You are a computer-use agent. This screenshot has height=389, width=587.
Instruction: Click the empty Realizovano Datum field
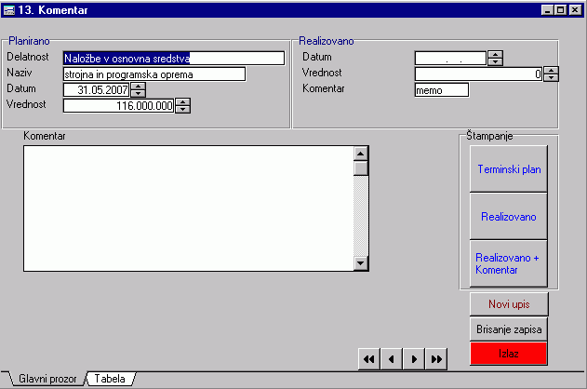click(450, 58)
